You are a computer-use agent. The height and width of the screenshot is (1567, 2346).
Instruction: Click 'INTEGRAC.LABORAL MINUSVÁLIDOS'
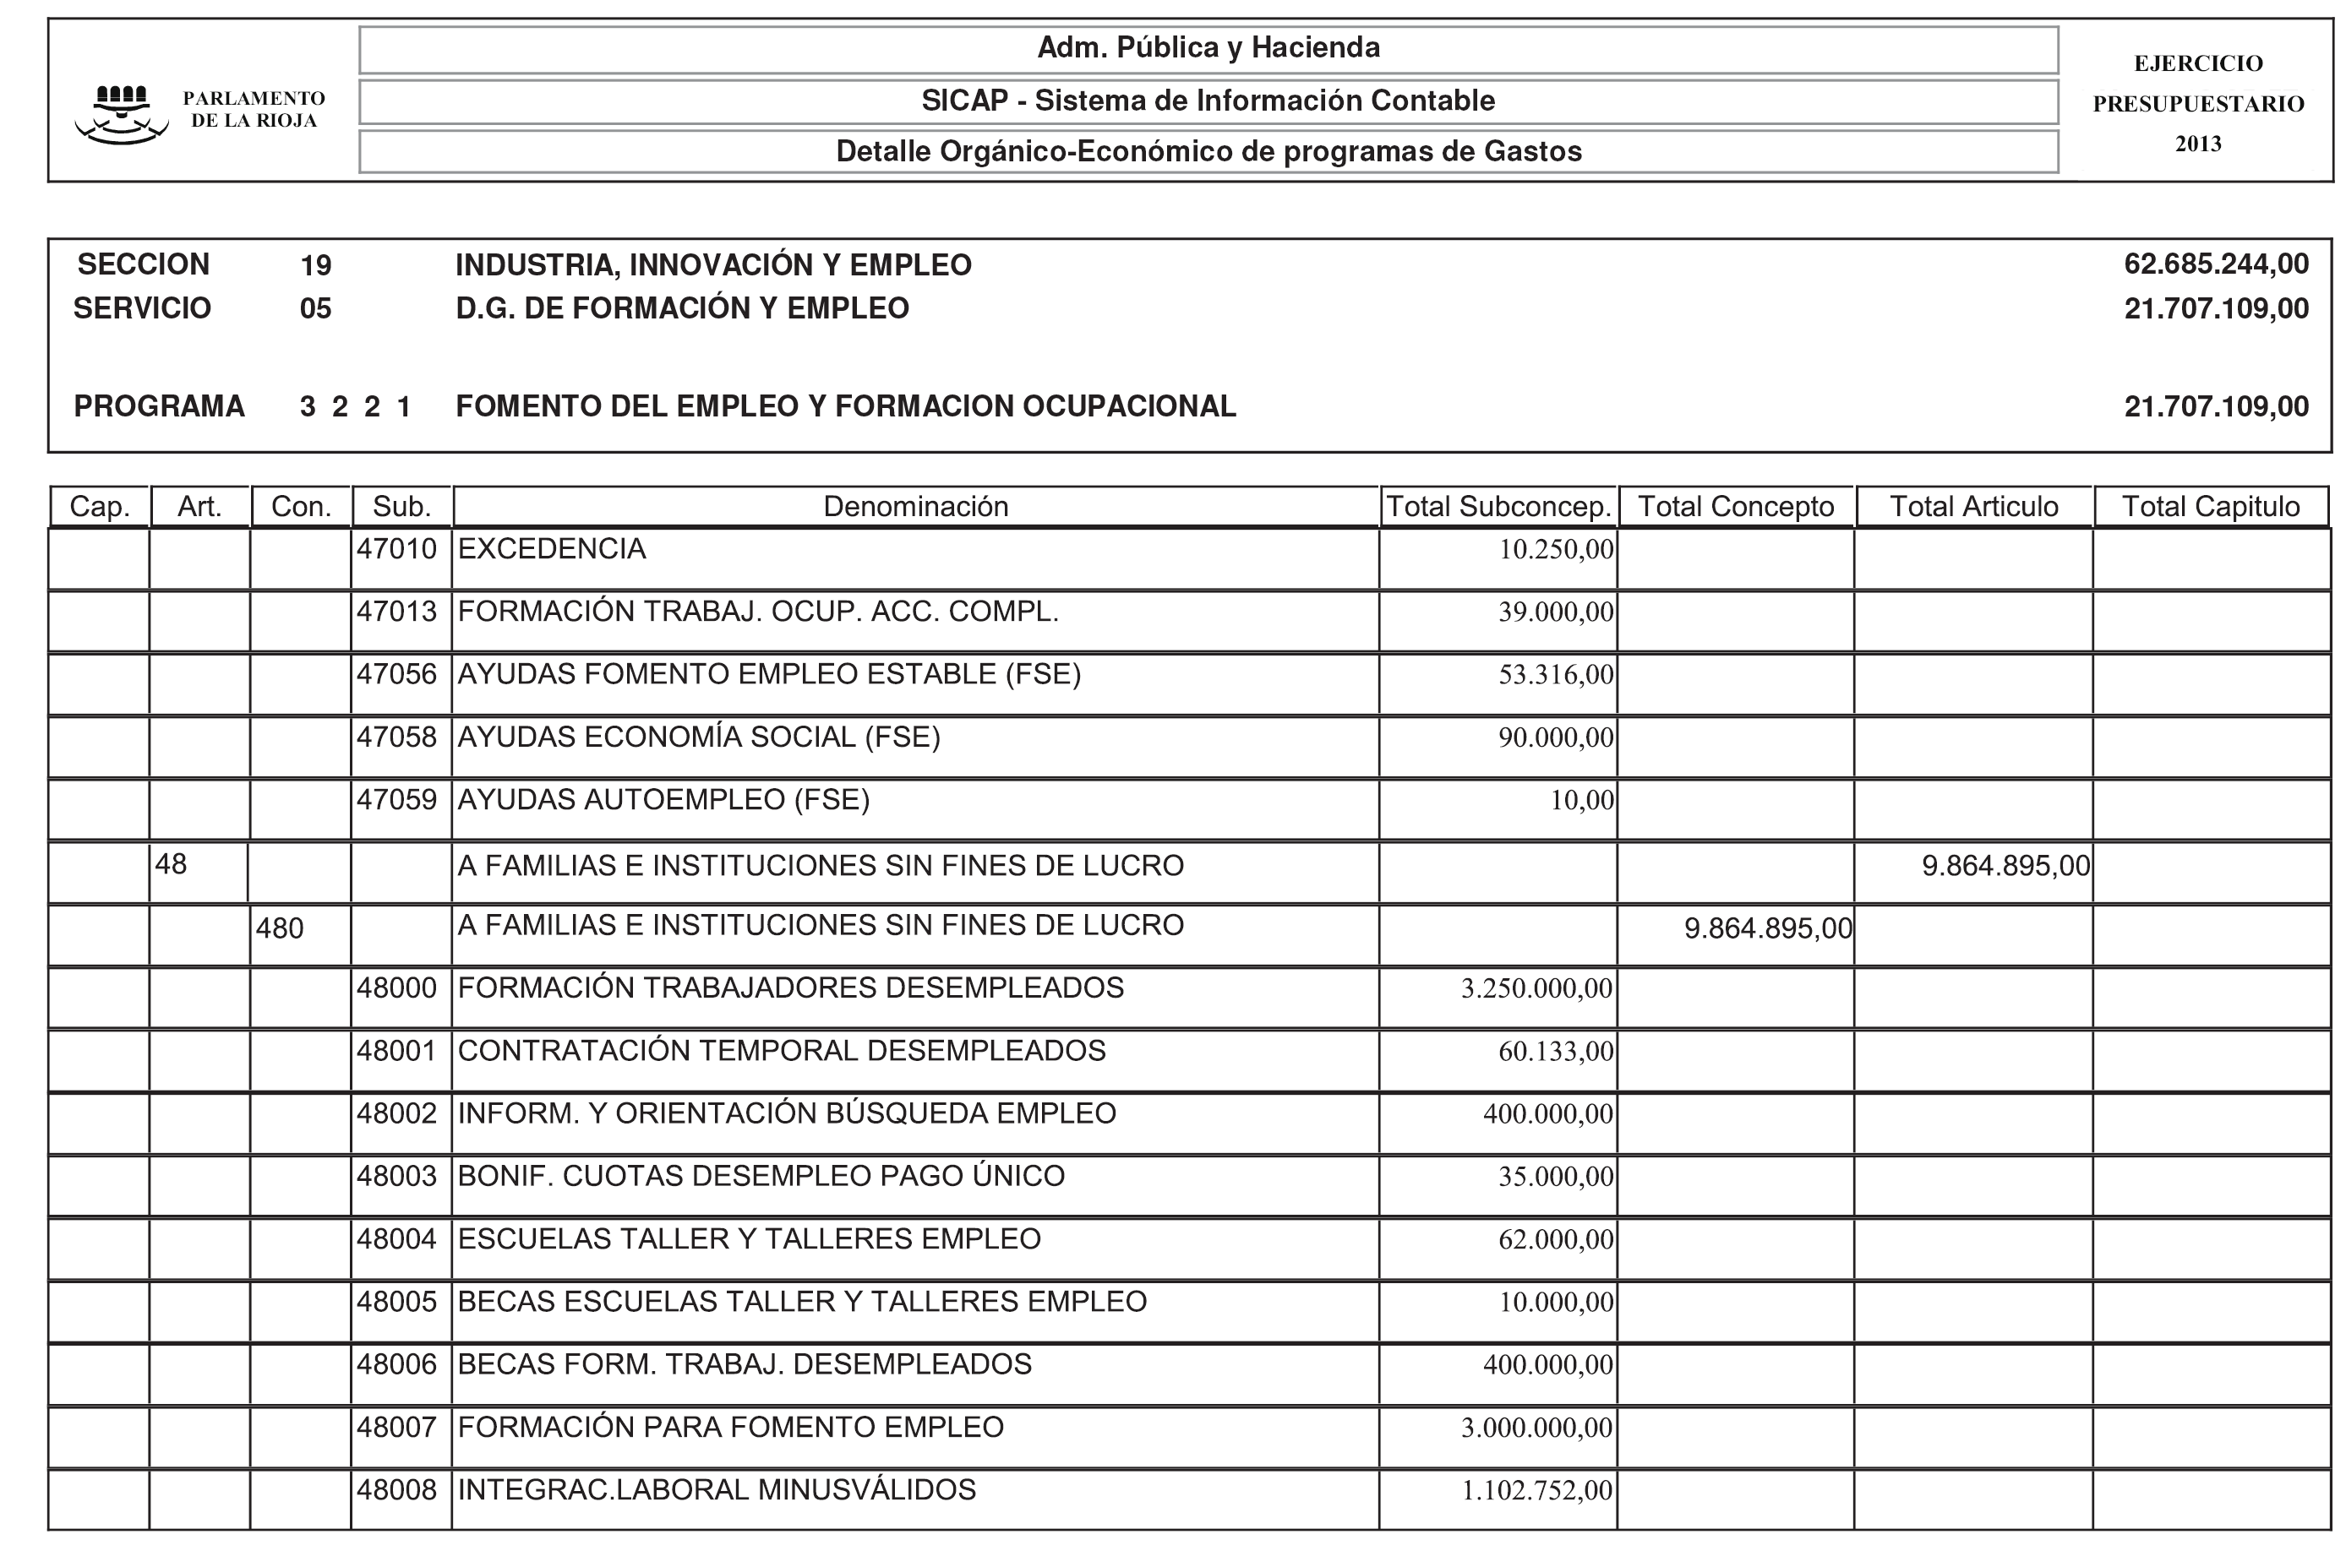pos(717,1490)
